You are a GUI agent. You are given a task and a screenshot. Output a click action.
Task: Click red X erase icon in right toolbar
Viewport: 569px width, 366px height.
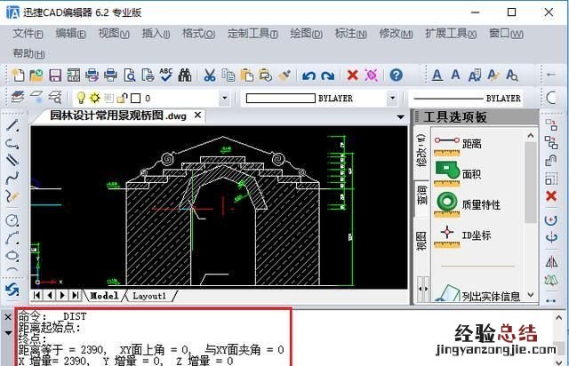click(x=551, y=195)
